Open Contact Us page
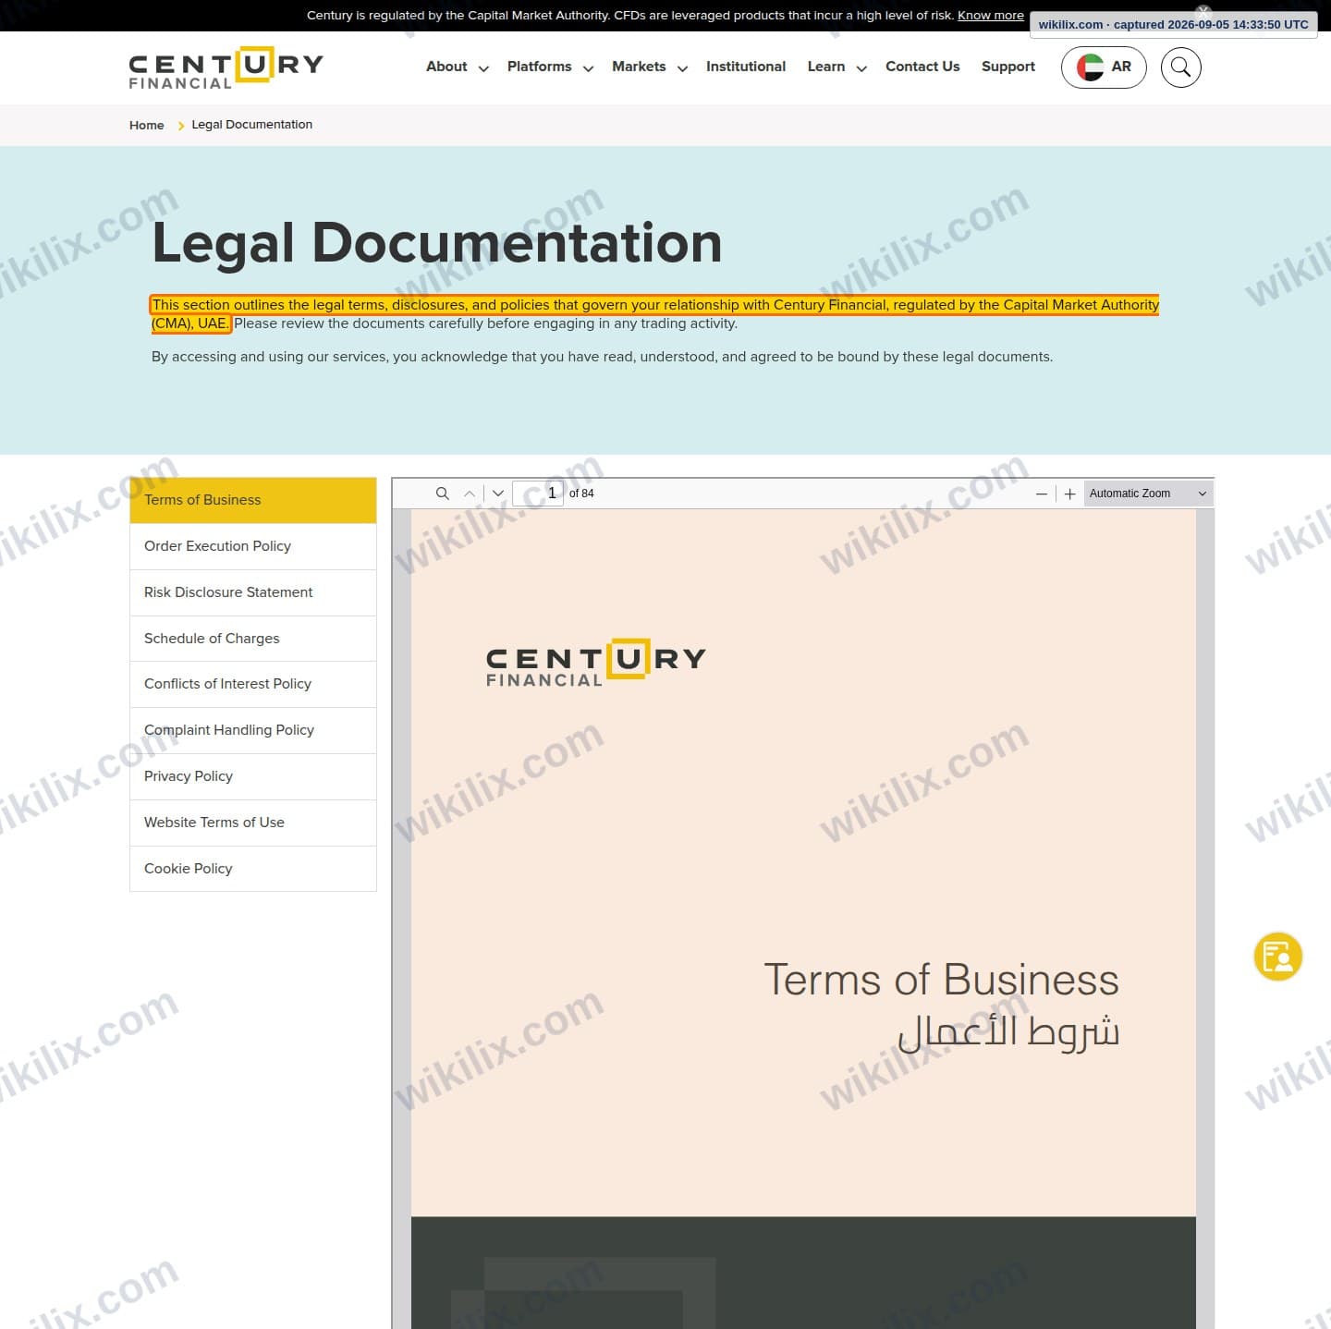The width and height of the screenshot is (1331, 1329). pyautogui.click(x=922, y=67)
